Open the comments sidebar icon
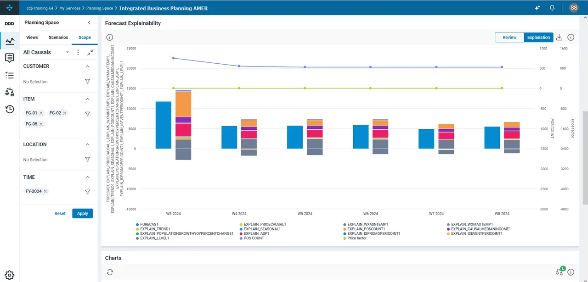Image resolution: width=588 pixels, height=282 pixels. 10,58
